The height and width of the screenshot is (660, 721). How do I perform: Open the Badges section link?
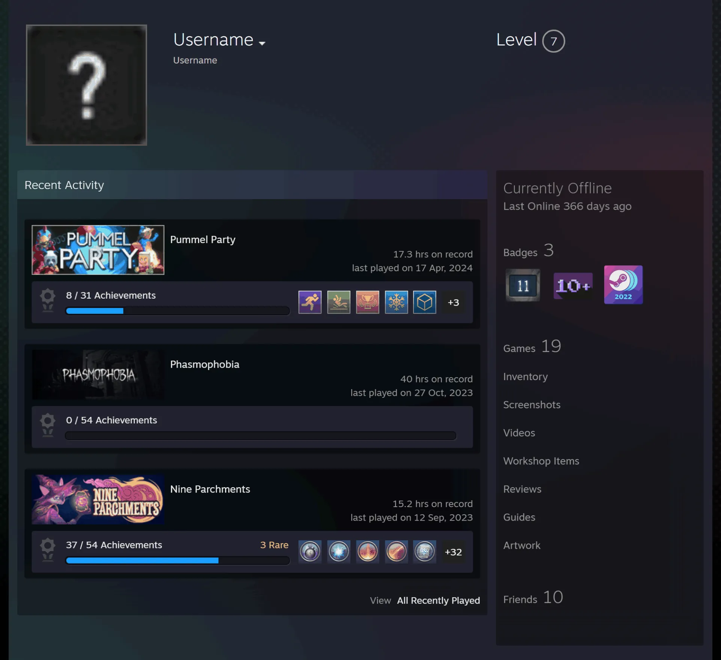[528, 251]
